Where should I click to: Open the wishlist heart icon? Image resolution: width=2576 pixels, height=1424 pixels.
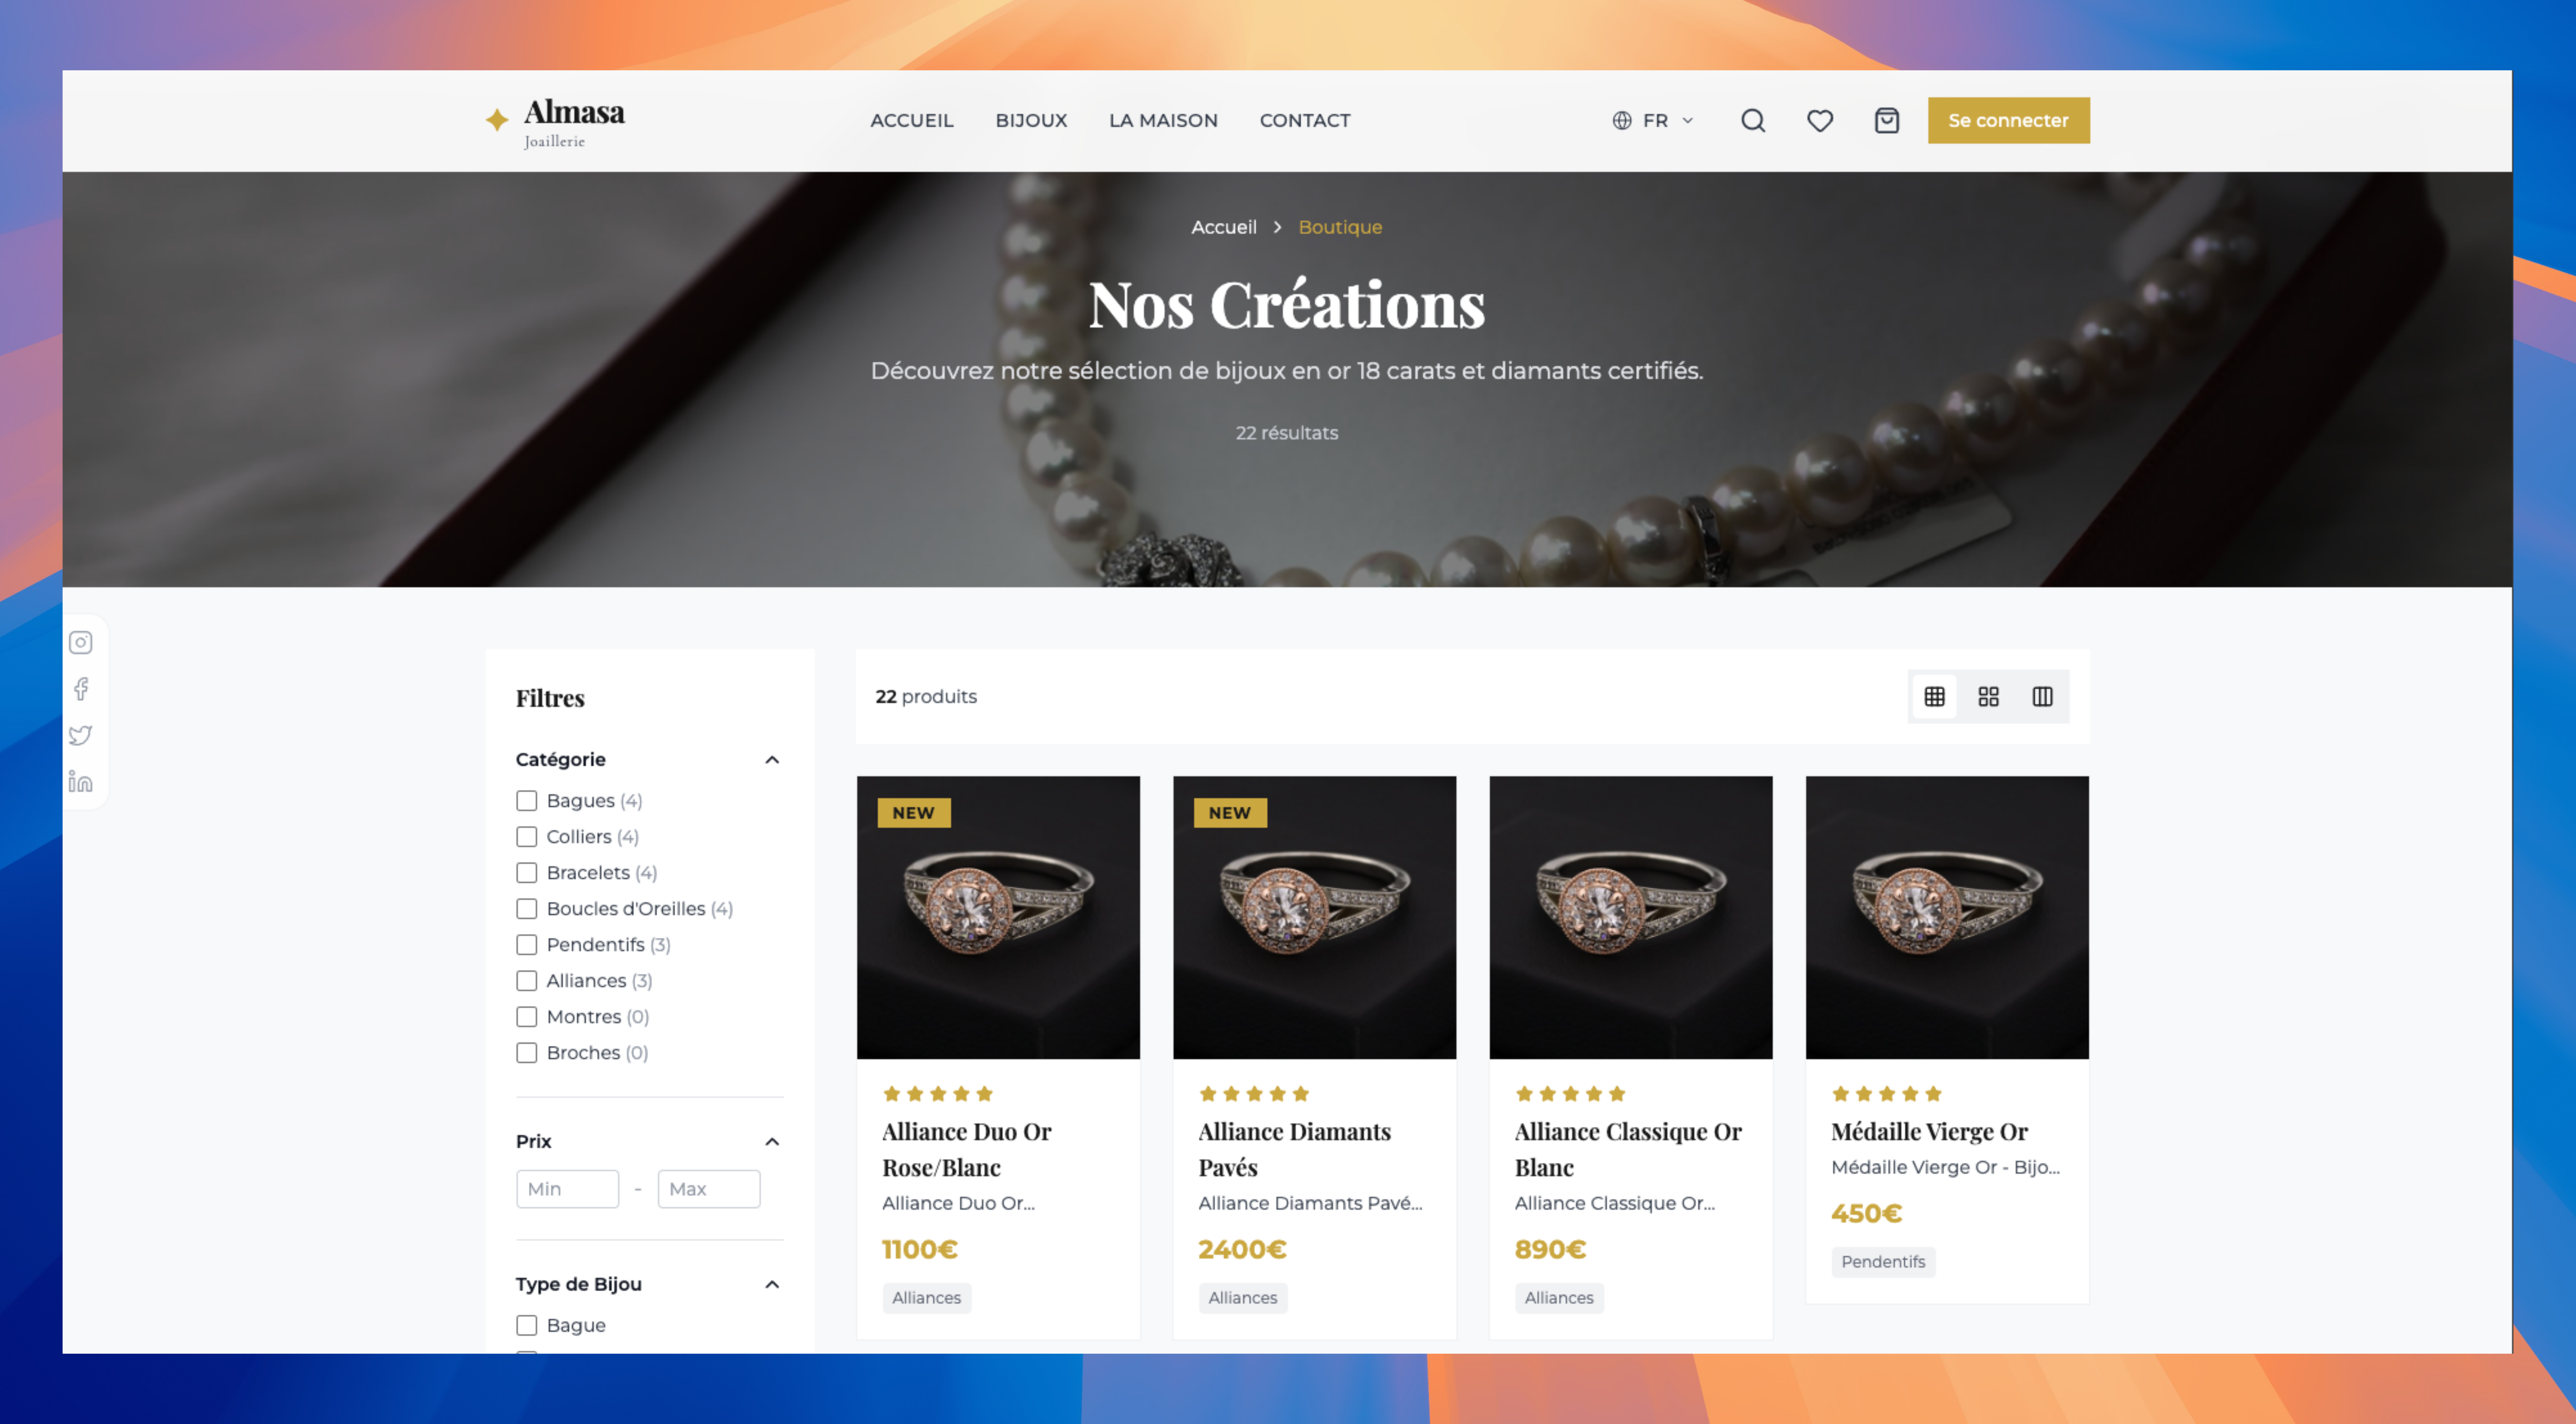[x=1820, y=120]
